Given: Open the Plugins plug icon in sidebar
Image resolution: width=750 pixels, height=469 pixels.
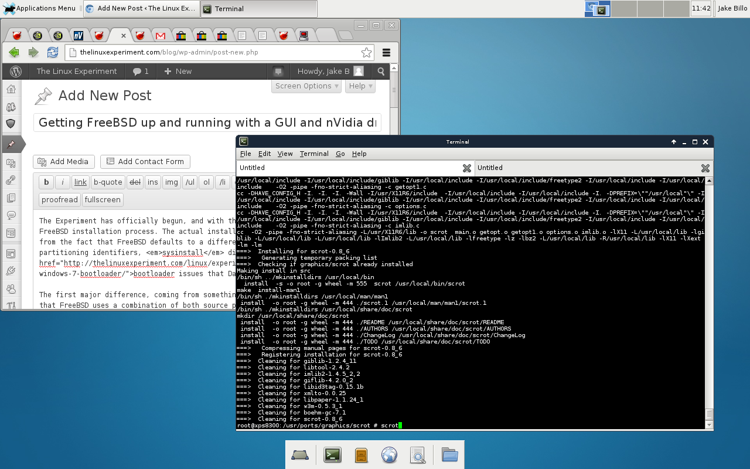Looking at the screenshot, I should pos(11,271).
